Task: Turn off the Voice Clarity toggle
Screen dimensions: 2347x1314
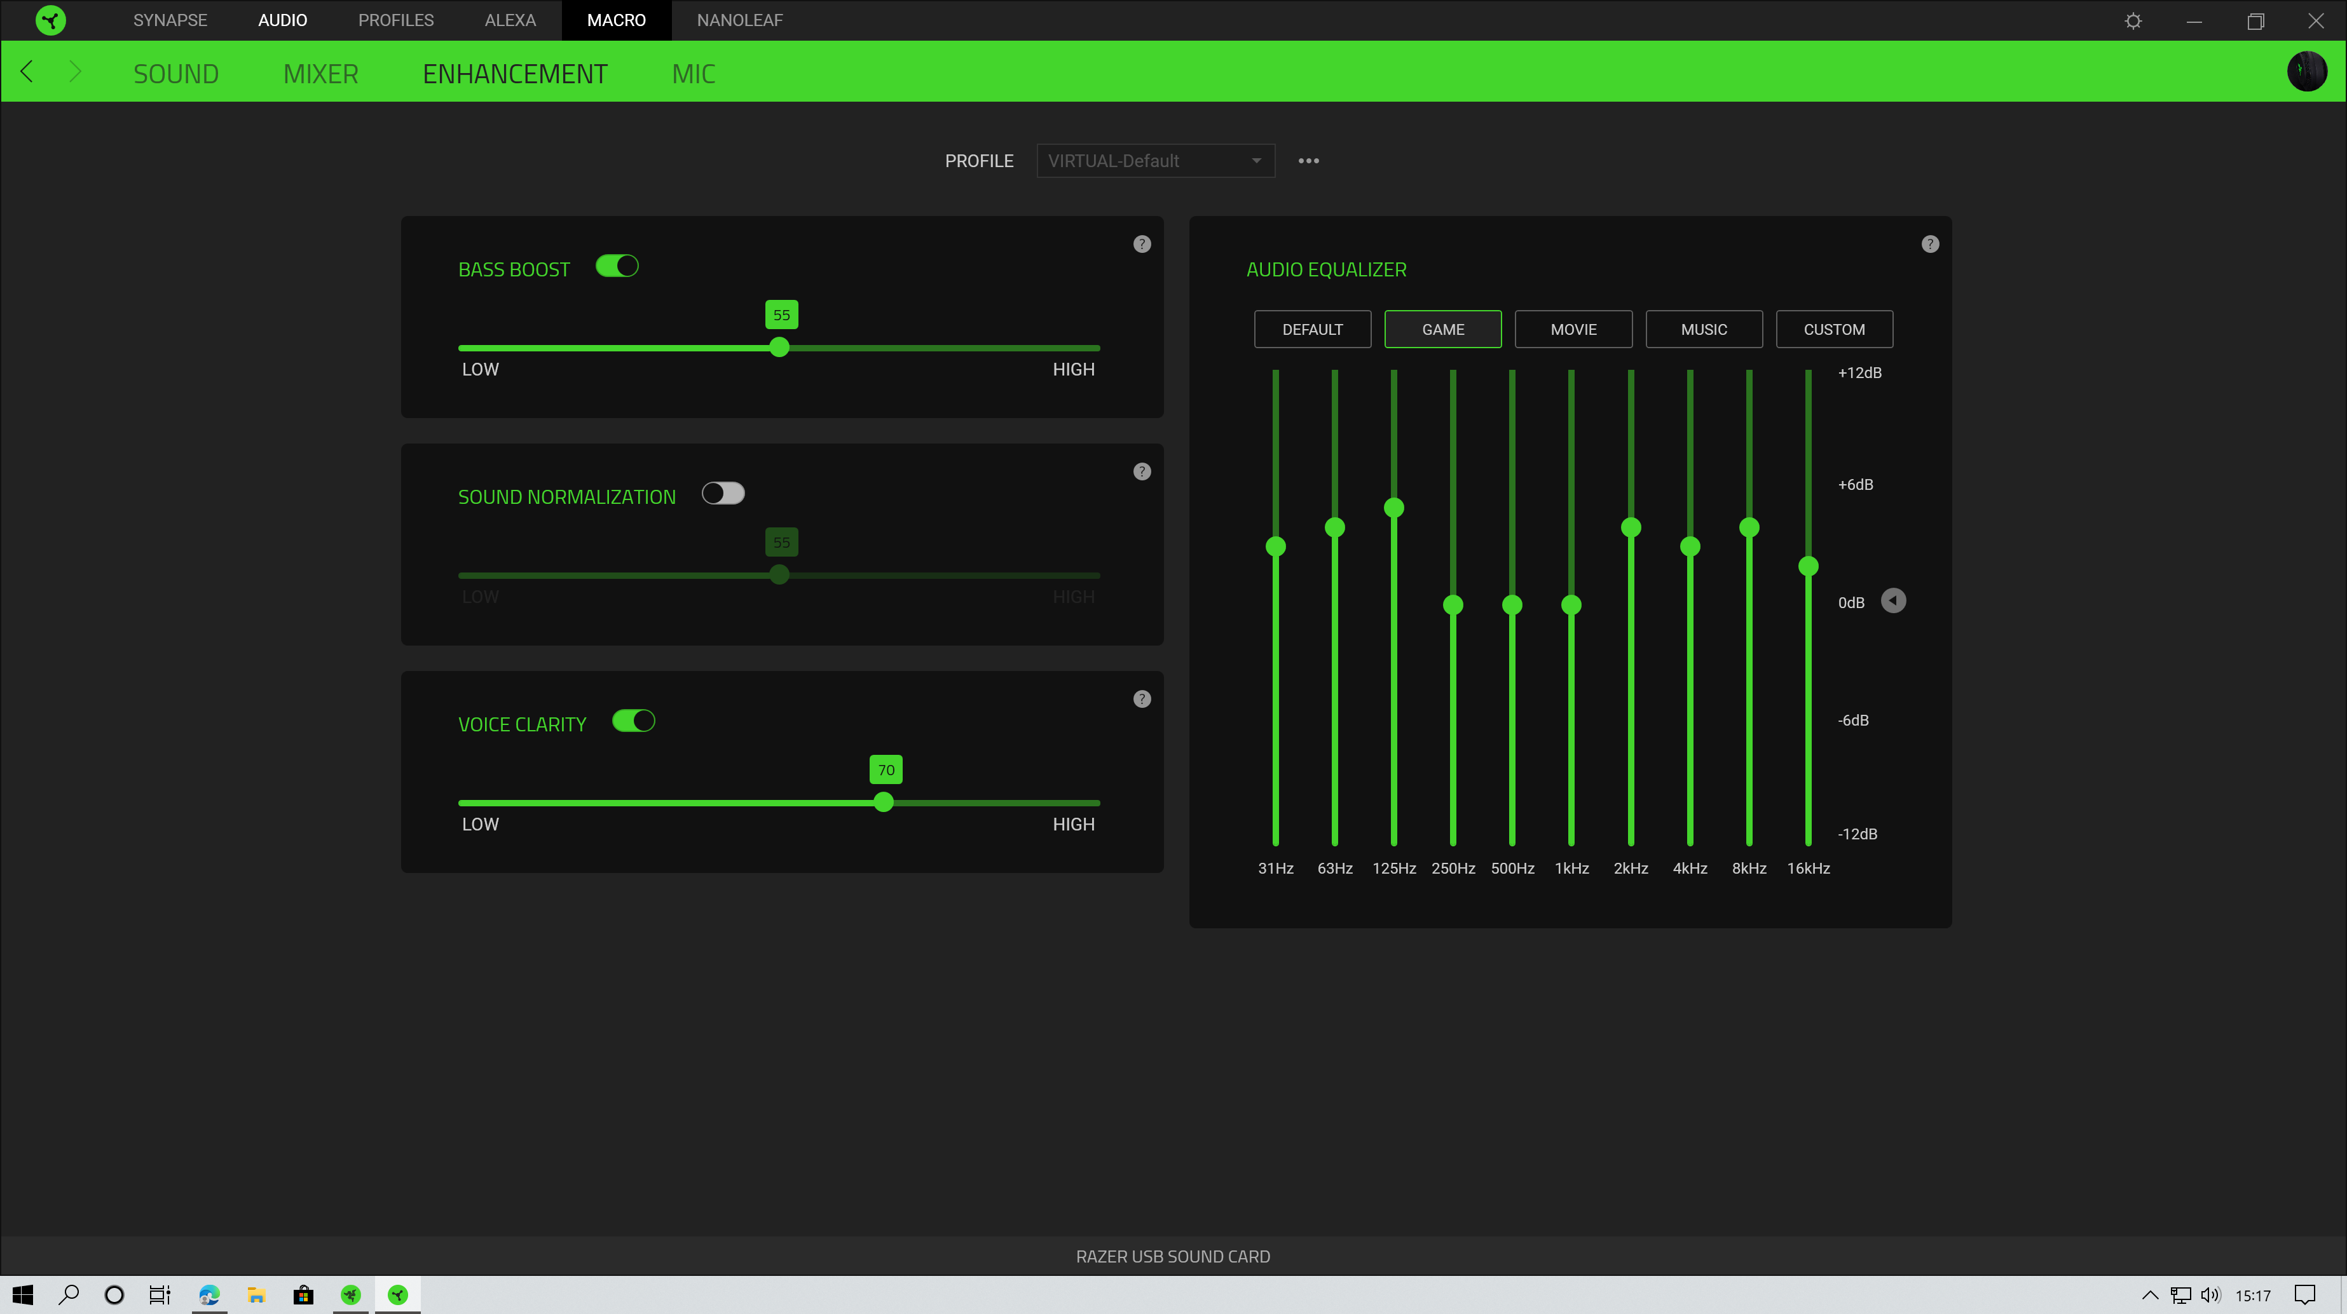Action: 633,721
